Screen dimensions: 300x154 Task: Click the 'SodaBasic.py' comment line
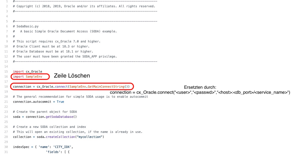pos(26,26)
